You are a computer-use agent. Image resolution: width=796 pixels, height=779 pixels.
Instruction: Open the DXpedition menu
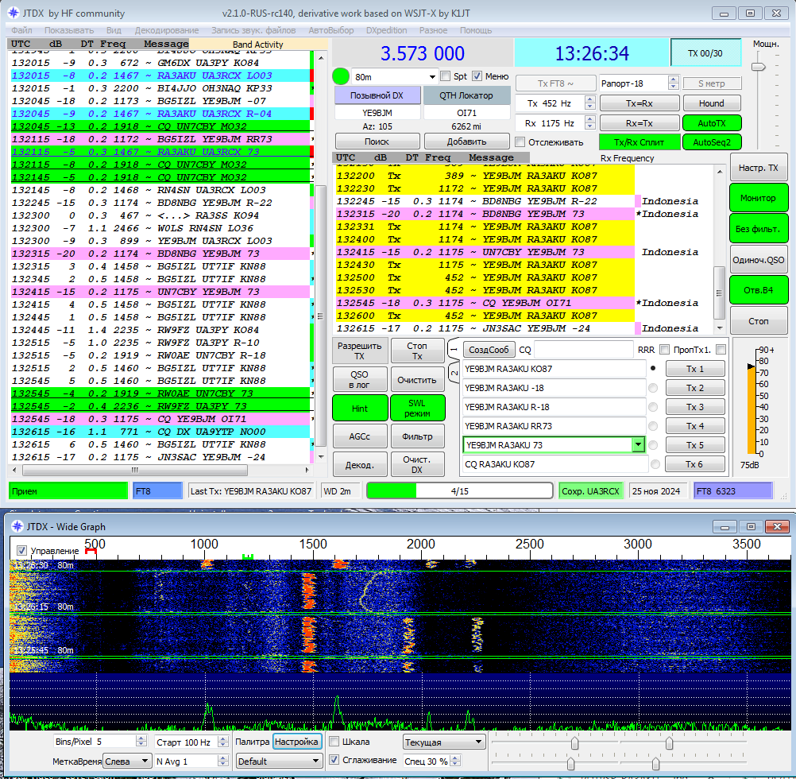point(387,30)
